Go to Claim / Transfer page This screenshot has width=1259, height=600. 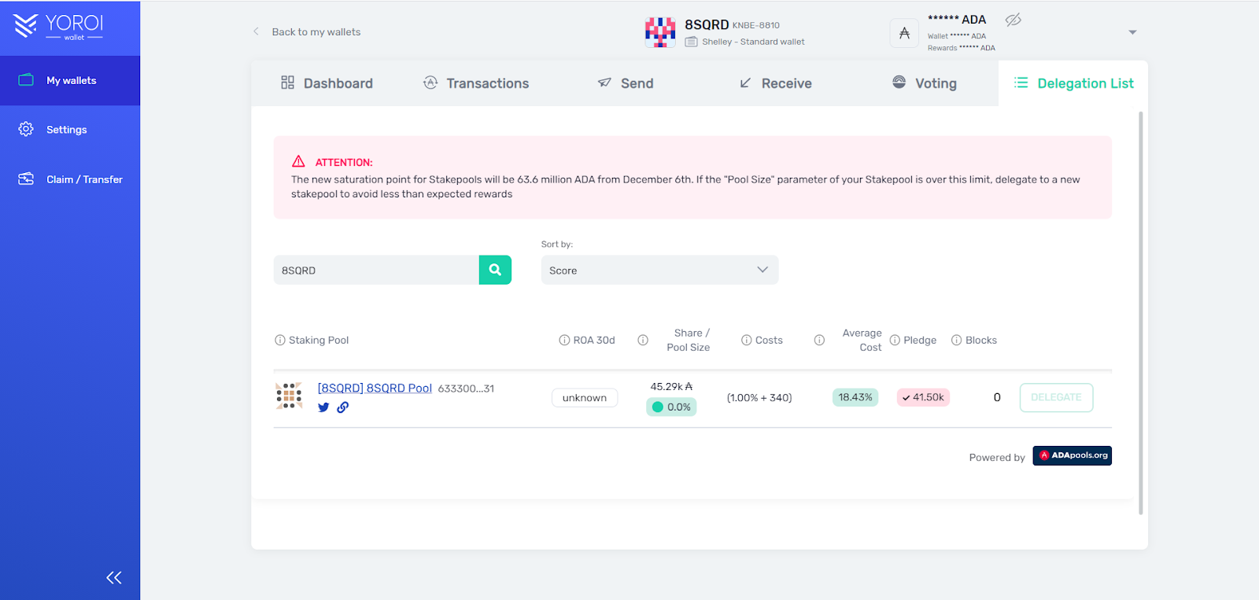coord(70,179)
